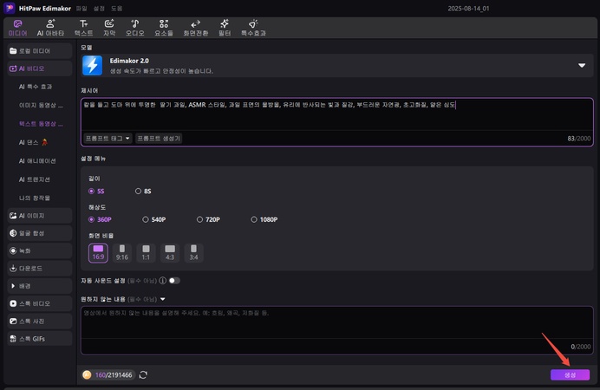Select the 텍스트 (Text) tool
This screenshot has width=600, height=390.
[x=83, y=28]
